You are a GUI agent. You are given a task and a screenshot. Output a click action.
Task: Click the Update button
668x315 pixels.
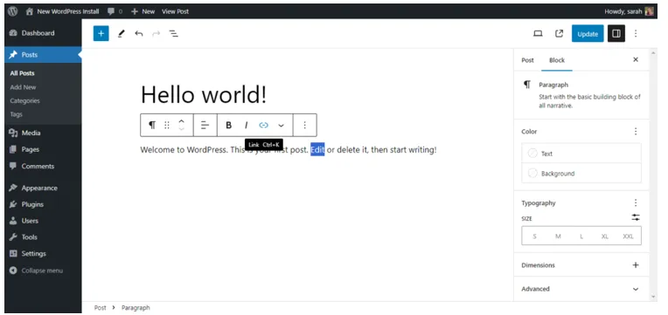(x=588, y=33)
